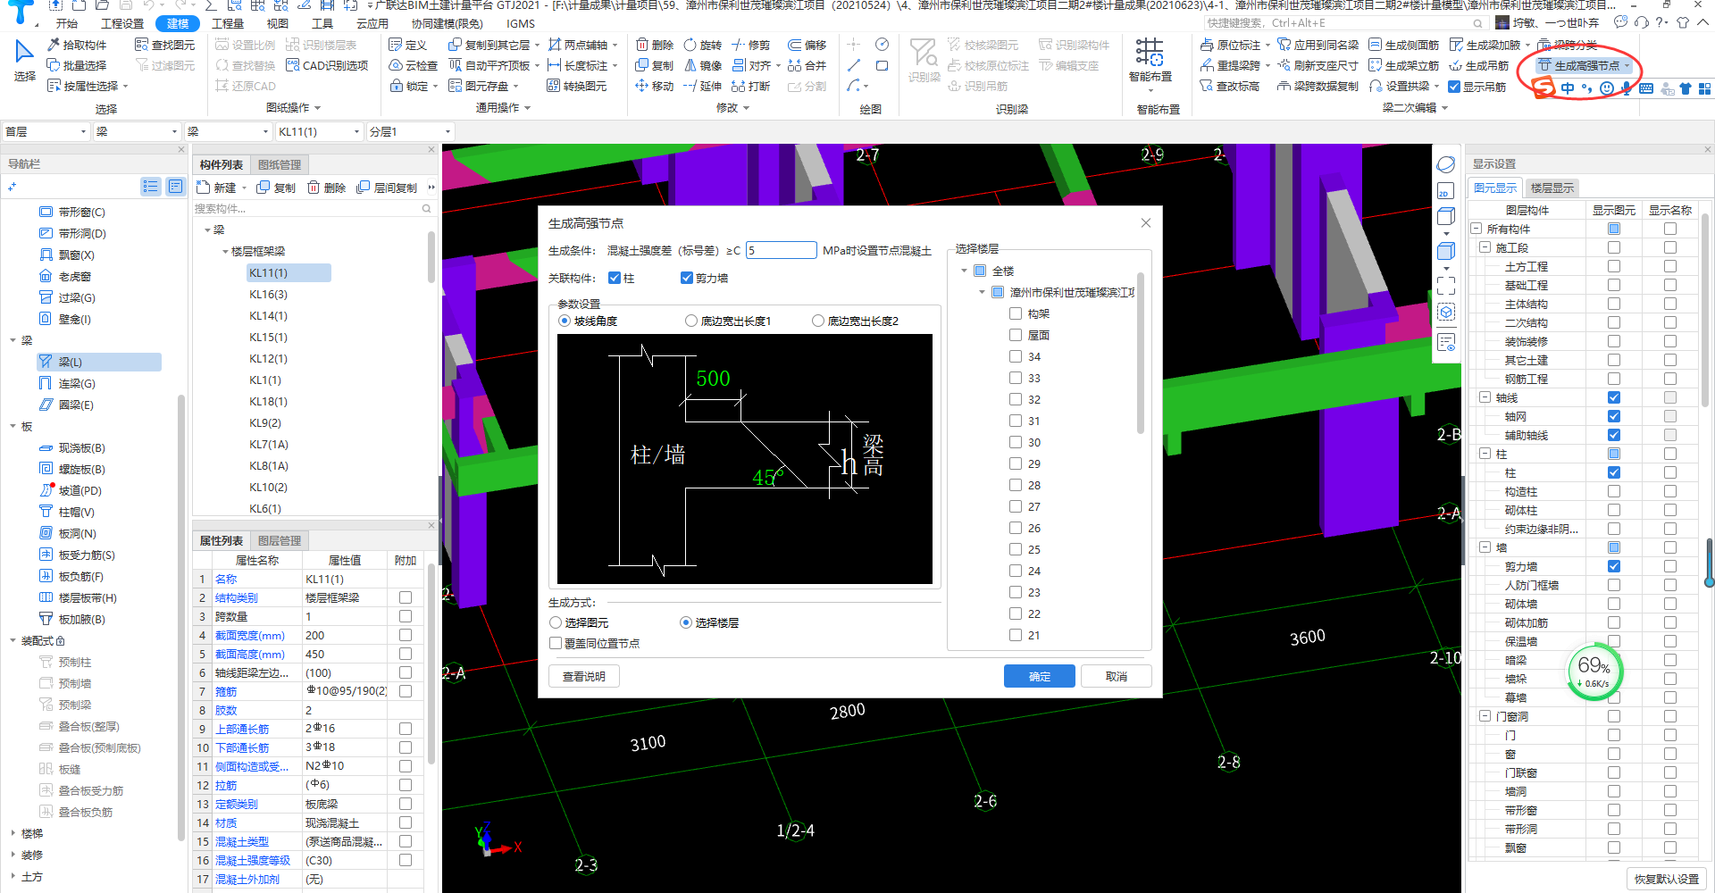Click the 生成吊筋 icon
This screenshot has height=893, width=1715.
pos(1455,65)
